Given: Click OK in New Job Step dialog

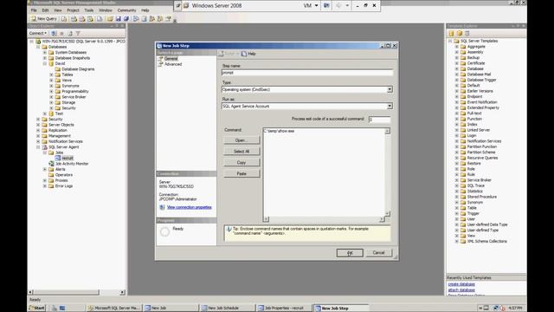Looking at the screenshot, I should tap(350, 252).
